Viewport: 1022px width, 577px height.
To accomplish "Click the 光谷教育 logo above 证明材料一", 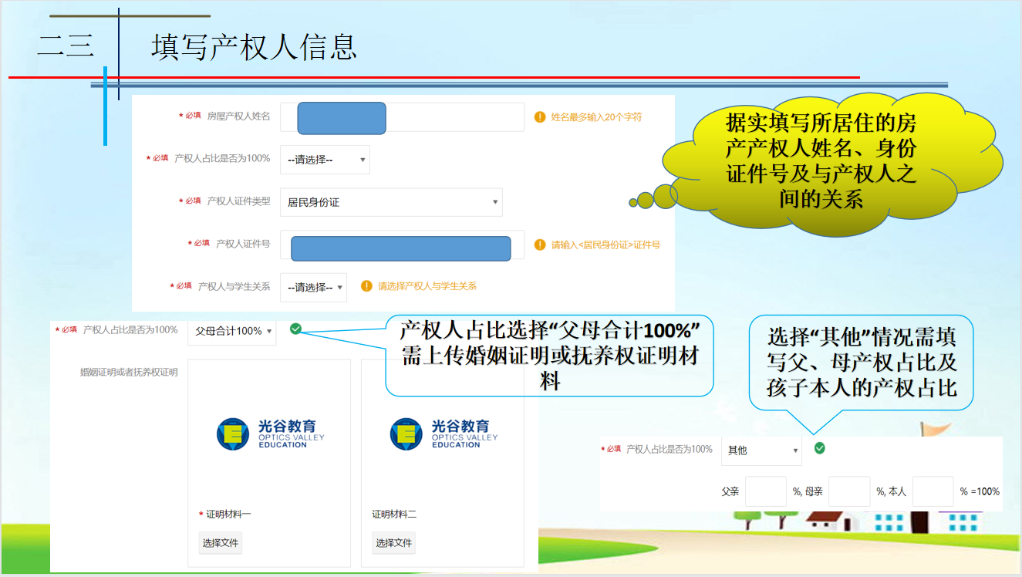I will click(x=270, y=434).
